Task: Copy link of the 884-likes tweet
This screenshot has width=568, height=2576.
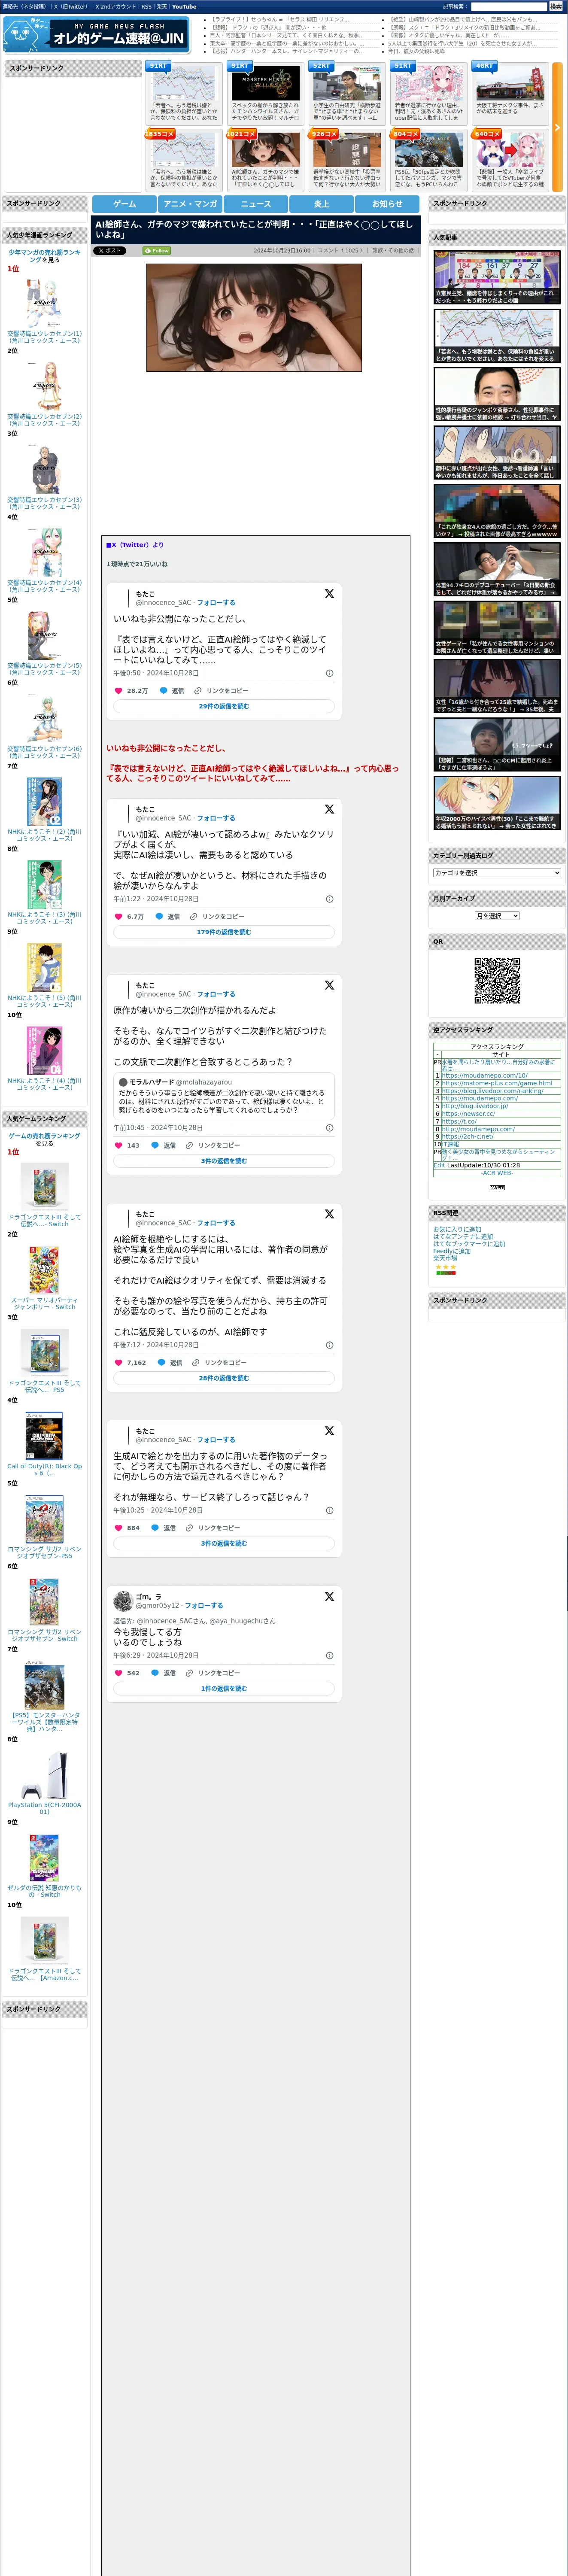Action: 213,1528
